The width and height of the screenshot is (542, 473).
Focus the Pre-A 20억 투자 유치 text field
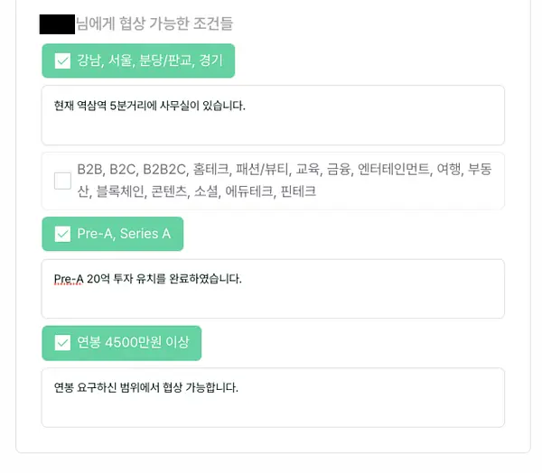click(x=273, y=289)
